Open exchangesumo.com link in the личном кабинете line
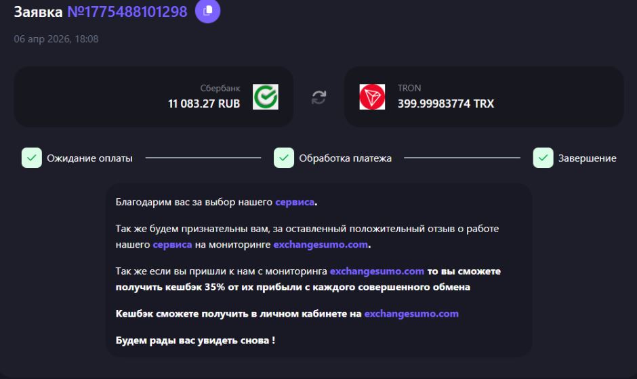637x379 pixels. point(411,314)
